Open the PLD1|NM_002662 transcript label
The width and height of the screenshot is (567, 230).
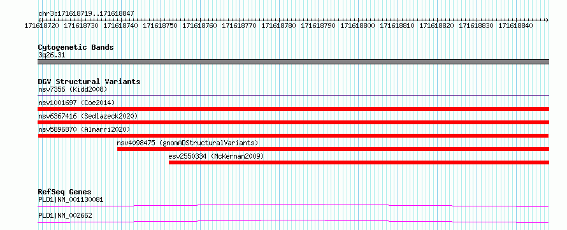(x=65, y=216)
